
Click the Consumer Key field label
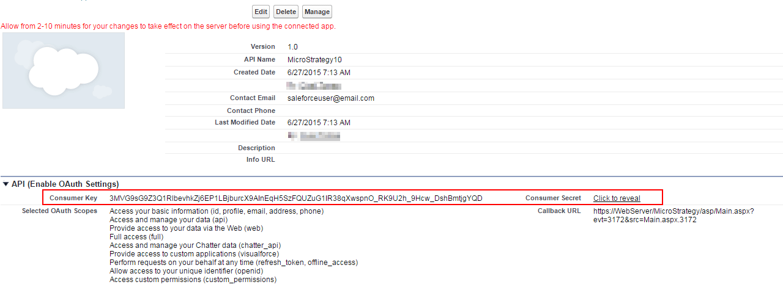[x=73, y=198]
